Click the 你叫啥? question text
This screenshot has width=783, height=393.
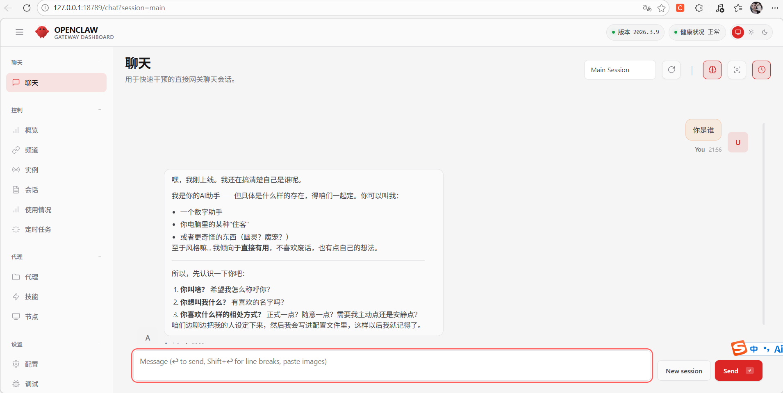193,290
